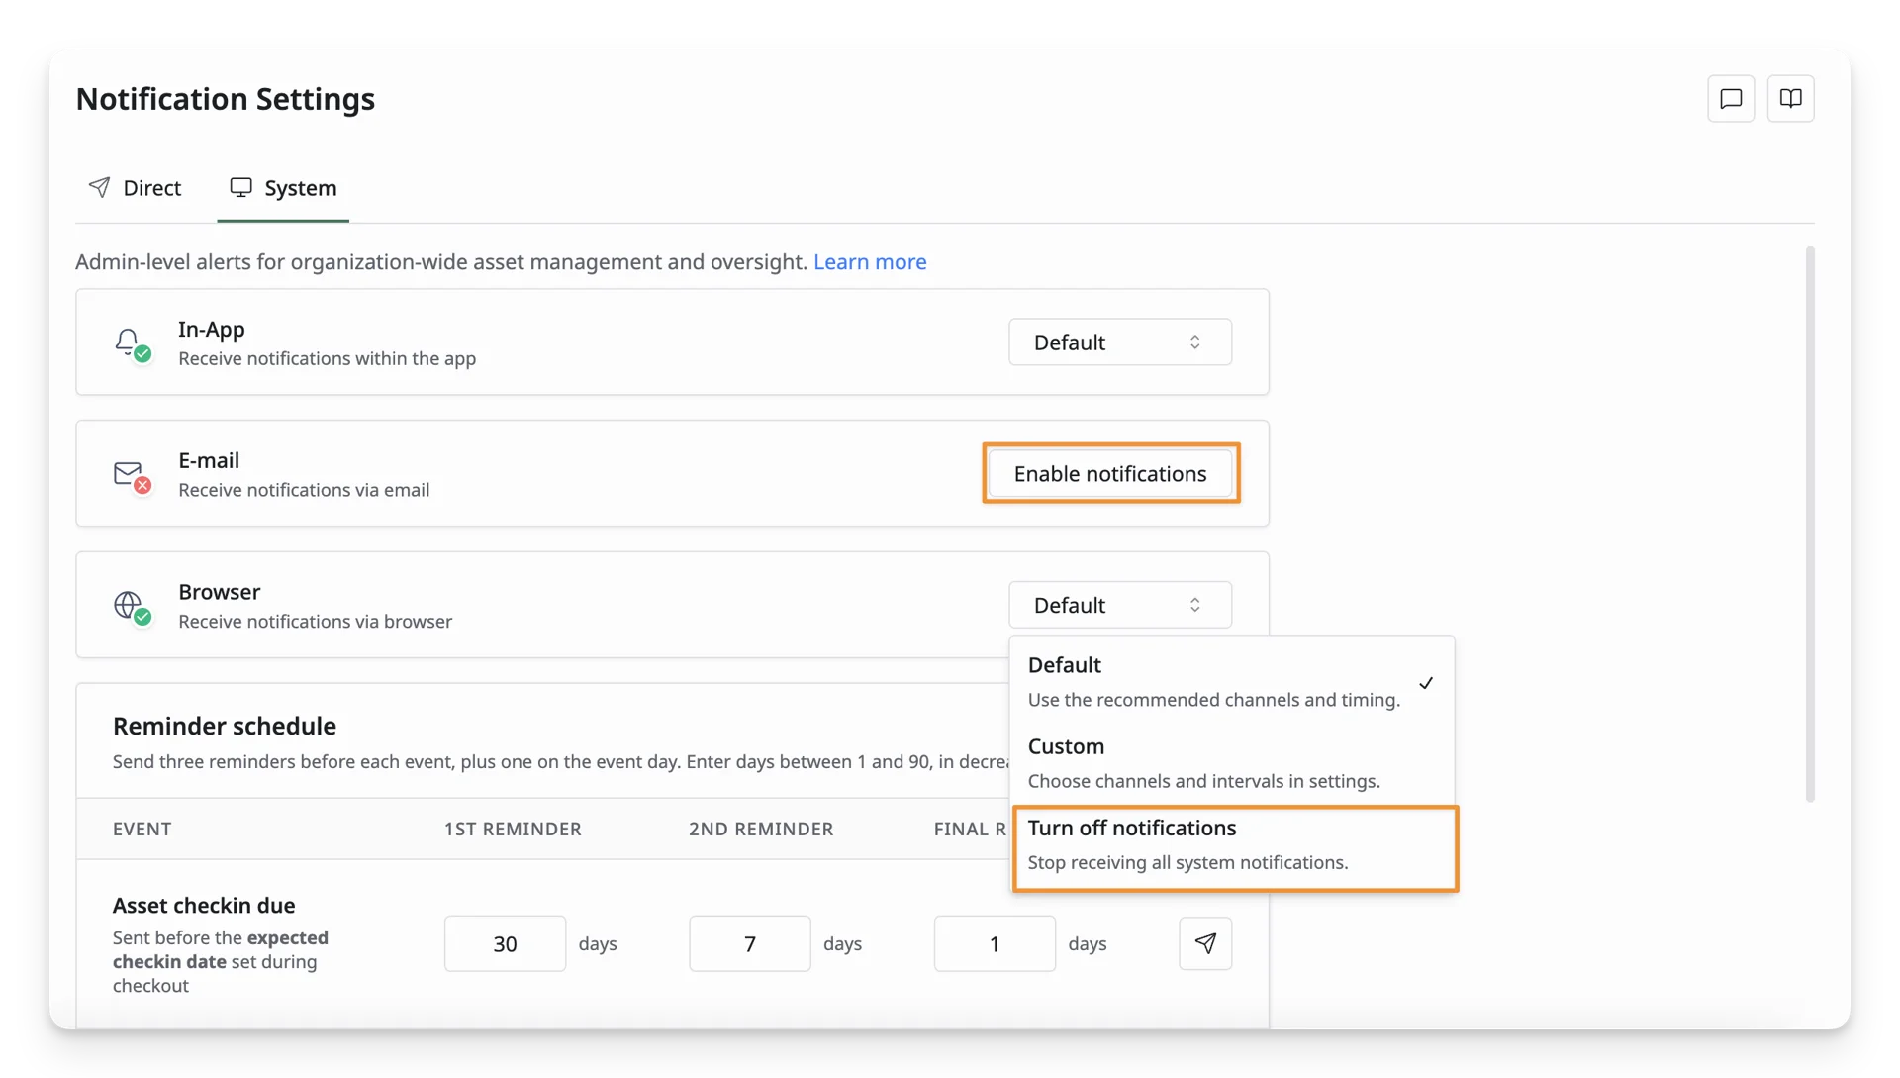
Task: Collapse the Browser Default dropdown
Action: tap(1120, 605)
